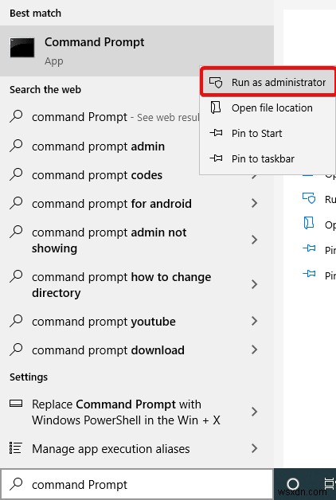Click shield icon in right preview pane
336x500 pixels.
[309, 198]
